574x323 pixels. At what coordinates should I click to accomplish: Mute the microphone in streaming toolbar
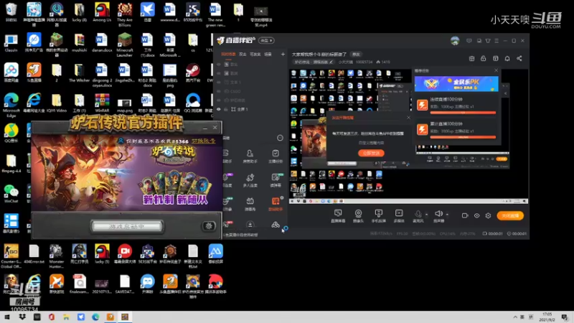(x=418, y=213)
